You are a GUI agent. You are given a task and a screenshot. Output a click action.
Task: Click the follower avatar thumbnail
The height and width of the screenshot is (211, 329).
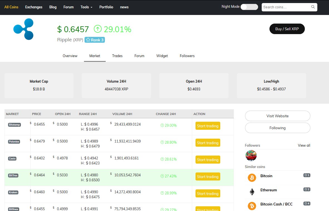[x=251, y=155]
